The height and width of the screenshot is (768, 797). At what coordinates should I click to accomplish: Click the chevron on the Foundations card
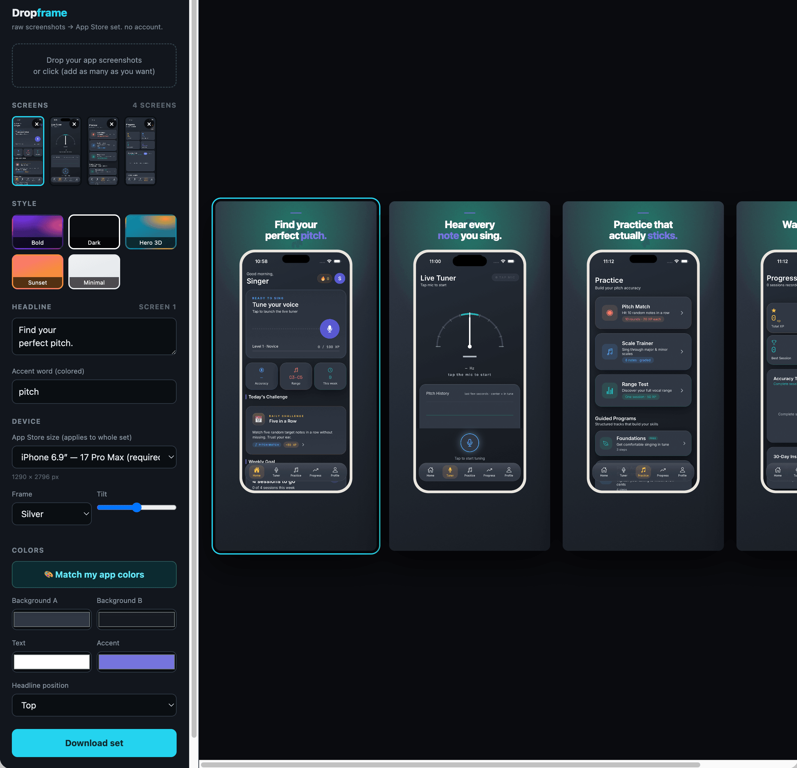click(x=684, y=443)
